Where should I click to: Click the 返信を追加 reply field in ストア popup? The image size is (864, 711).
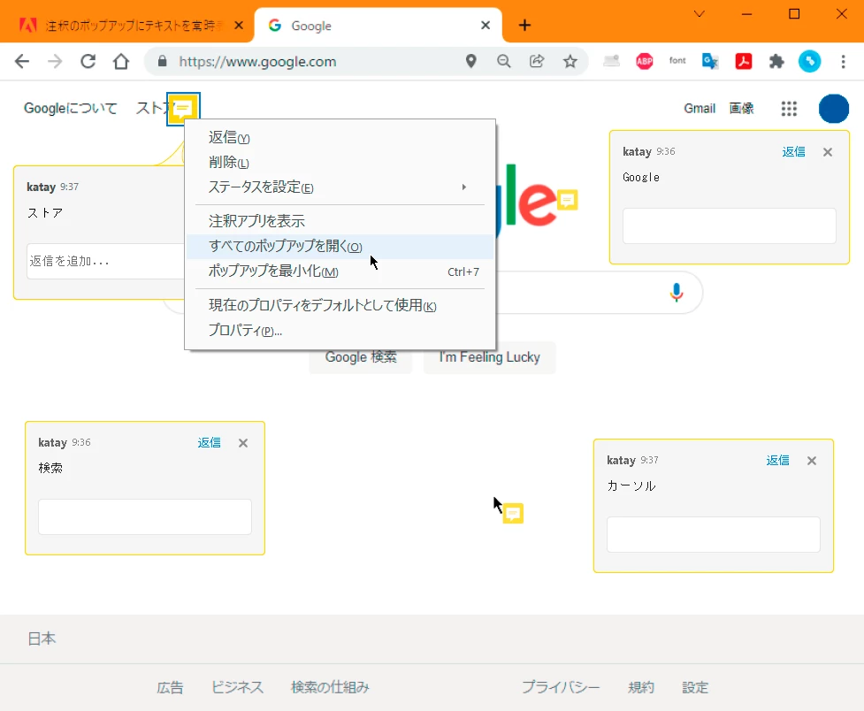[x=105, y=261]
